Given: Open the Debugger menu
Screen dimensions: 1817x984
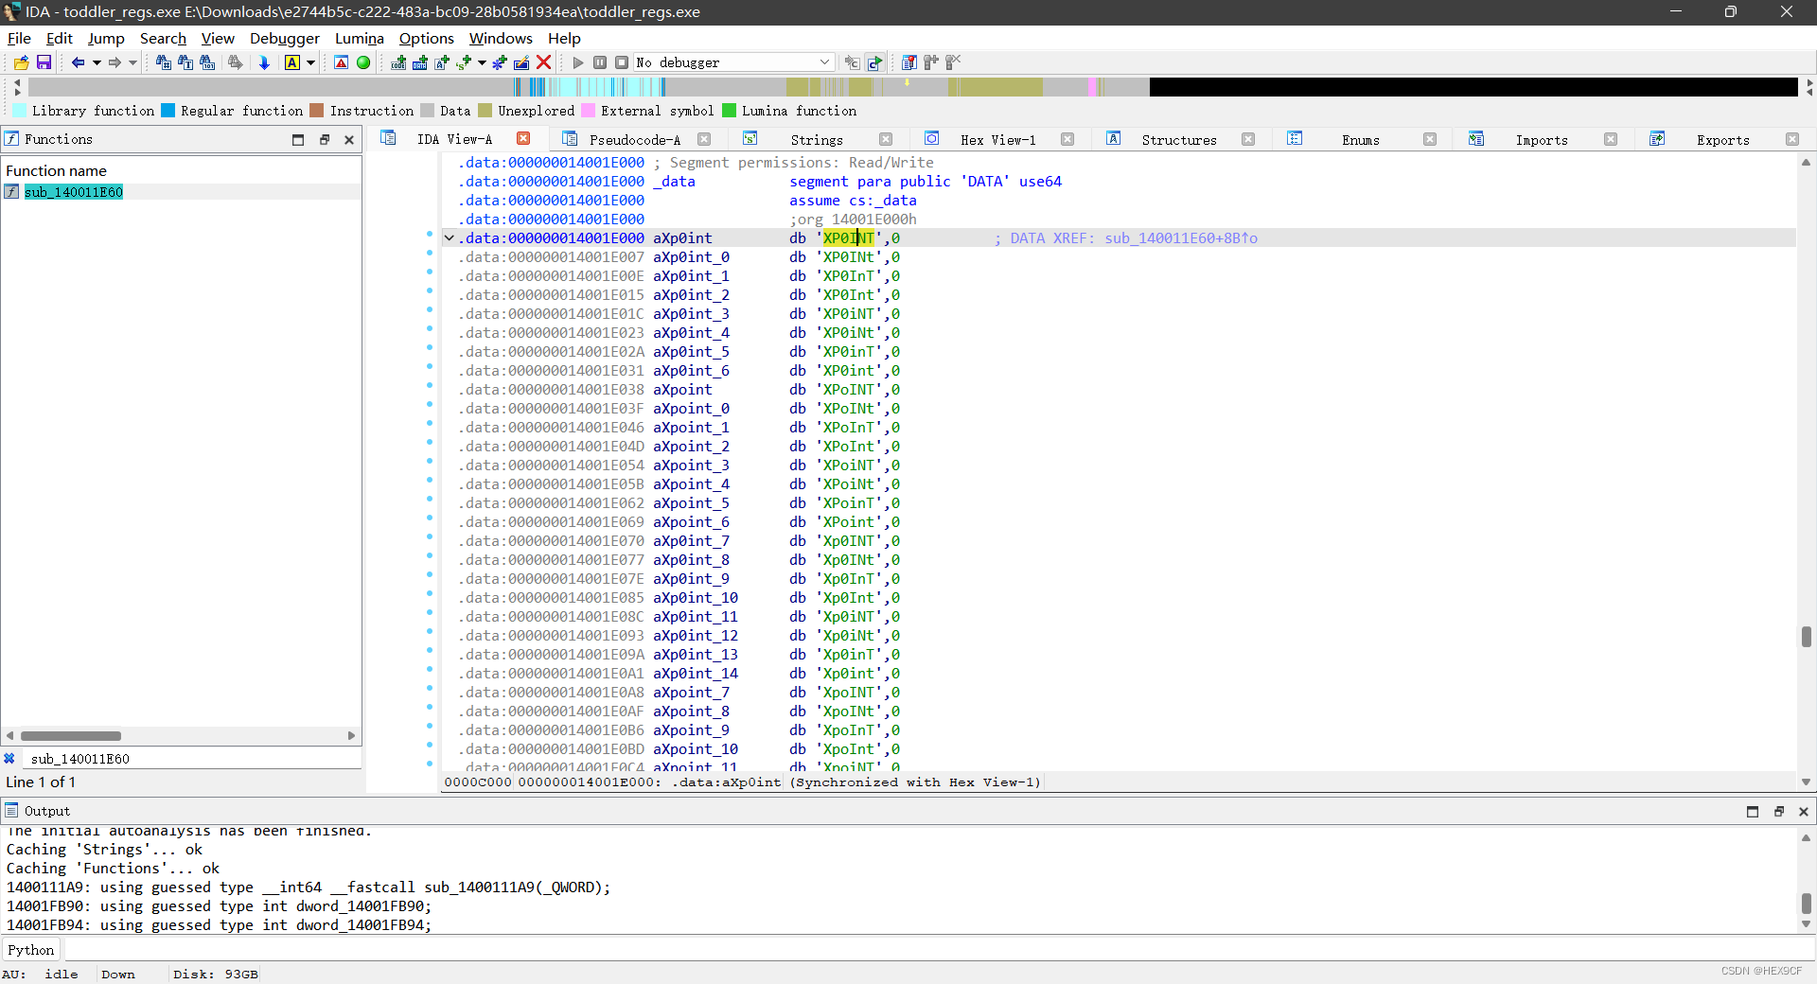Looking at the screenshot, I should (x=284, y=38).
